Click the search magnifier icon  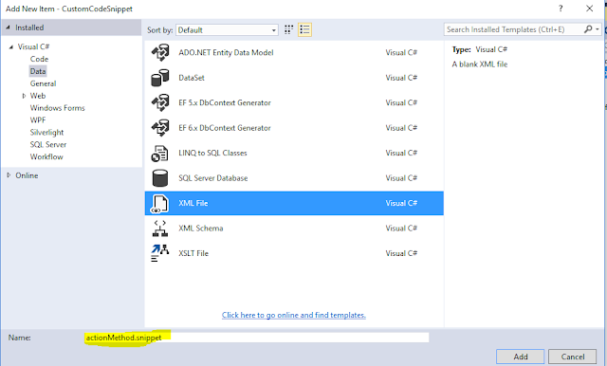point(588,29)
